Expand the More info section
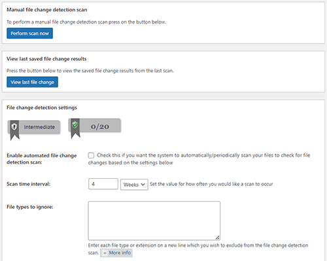 (116, 253)
